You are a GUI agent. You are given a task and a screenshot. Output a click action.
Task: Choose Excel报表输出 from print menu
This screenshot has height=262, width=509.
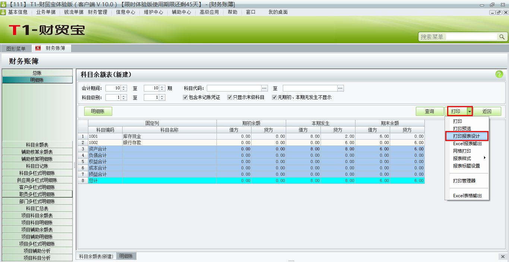pyautogui.click(x=467, y=144)
